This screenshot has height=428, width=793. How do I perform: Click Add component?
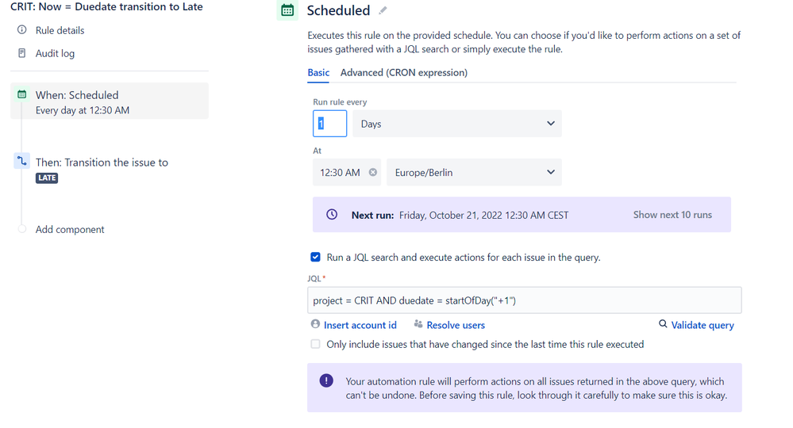point(70,229)
